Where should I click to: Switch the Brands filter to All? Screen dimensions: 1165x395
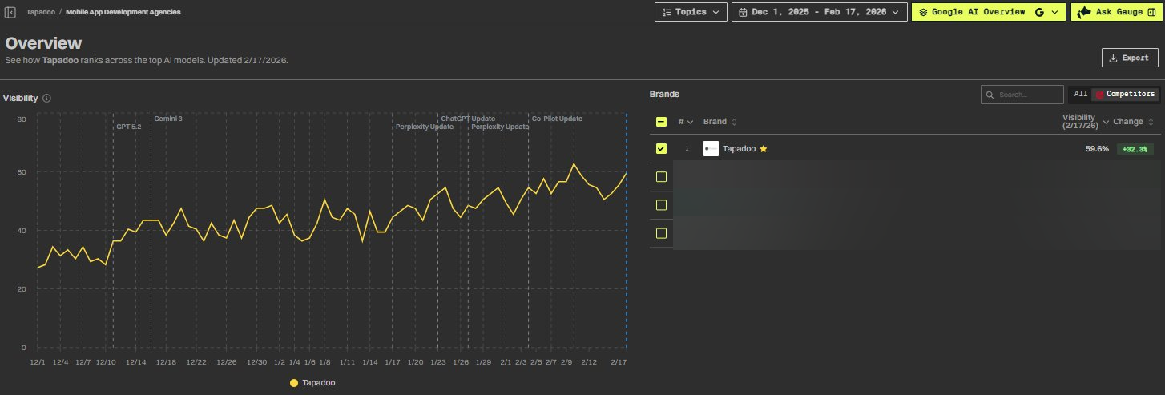(1081, 95)
